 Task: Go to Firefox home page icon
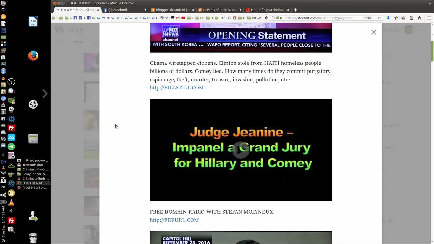click(419, 18)
